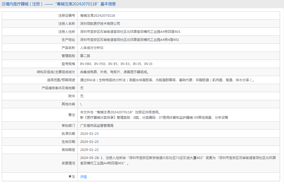Select registration number 粤械注准20242070118 value

click(x=97, y=16)
